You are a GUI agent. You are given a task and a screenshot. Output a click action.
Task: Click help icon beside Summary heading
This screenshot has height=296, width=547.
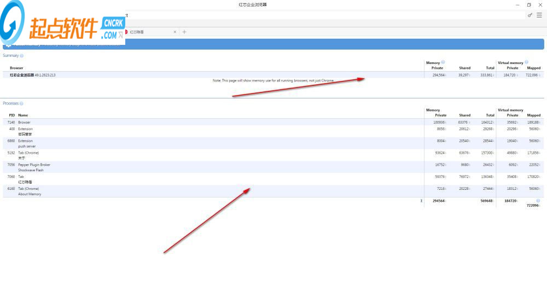pos(22,55)
